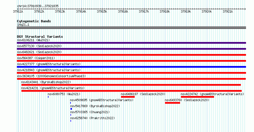This screenshot has height=132, width=254.
Task: Open nsv6577130 (Sedlazeck2020) variant label
Action: pyautogui.click(x=39, y=46)
